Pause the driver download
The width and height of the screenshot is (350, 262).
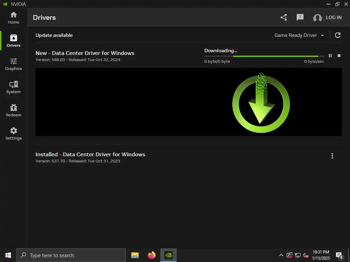tap(330, 56)
